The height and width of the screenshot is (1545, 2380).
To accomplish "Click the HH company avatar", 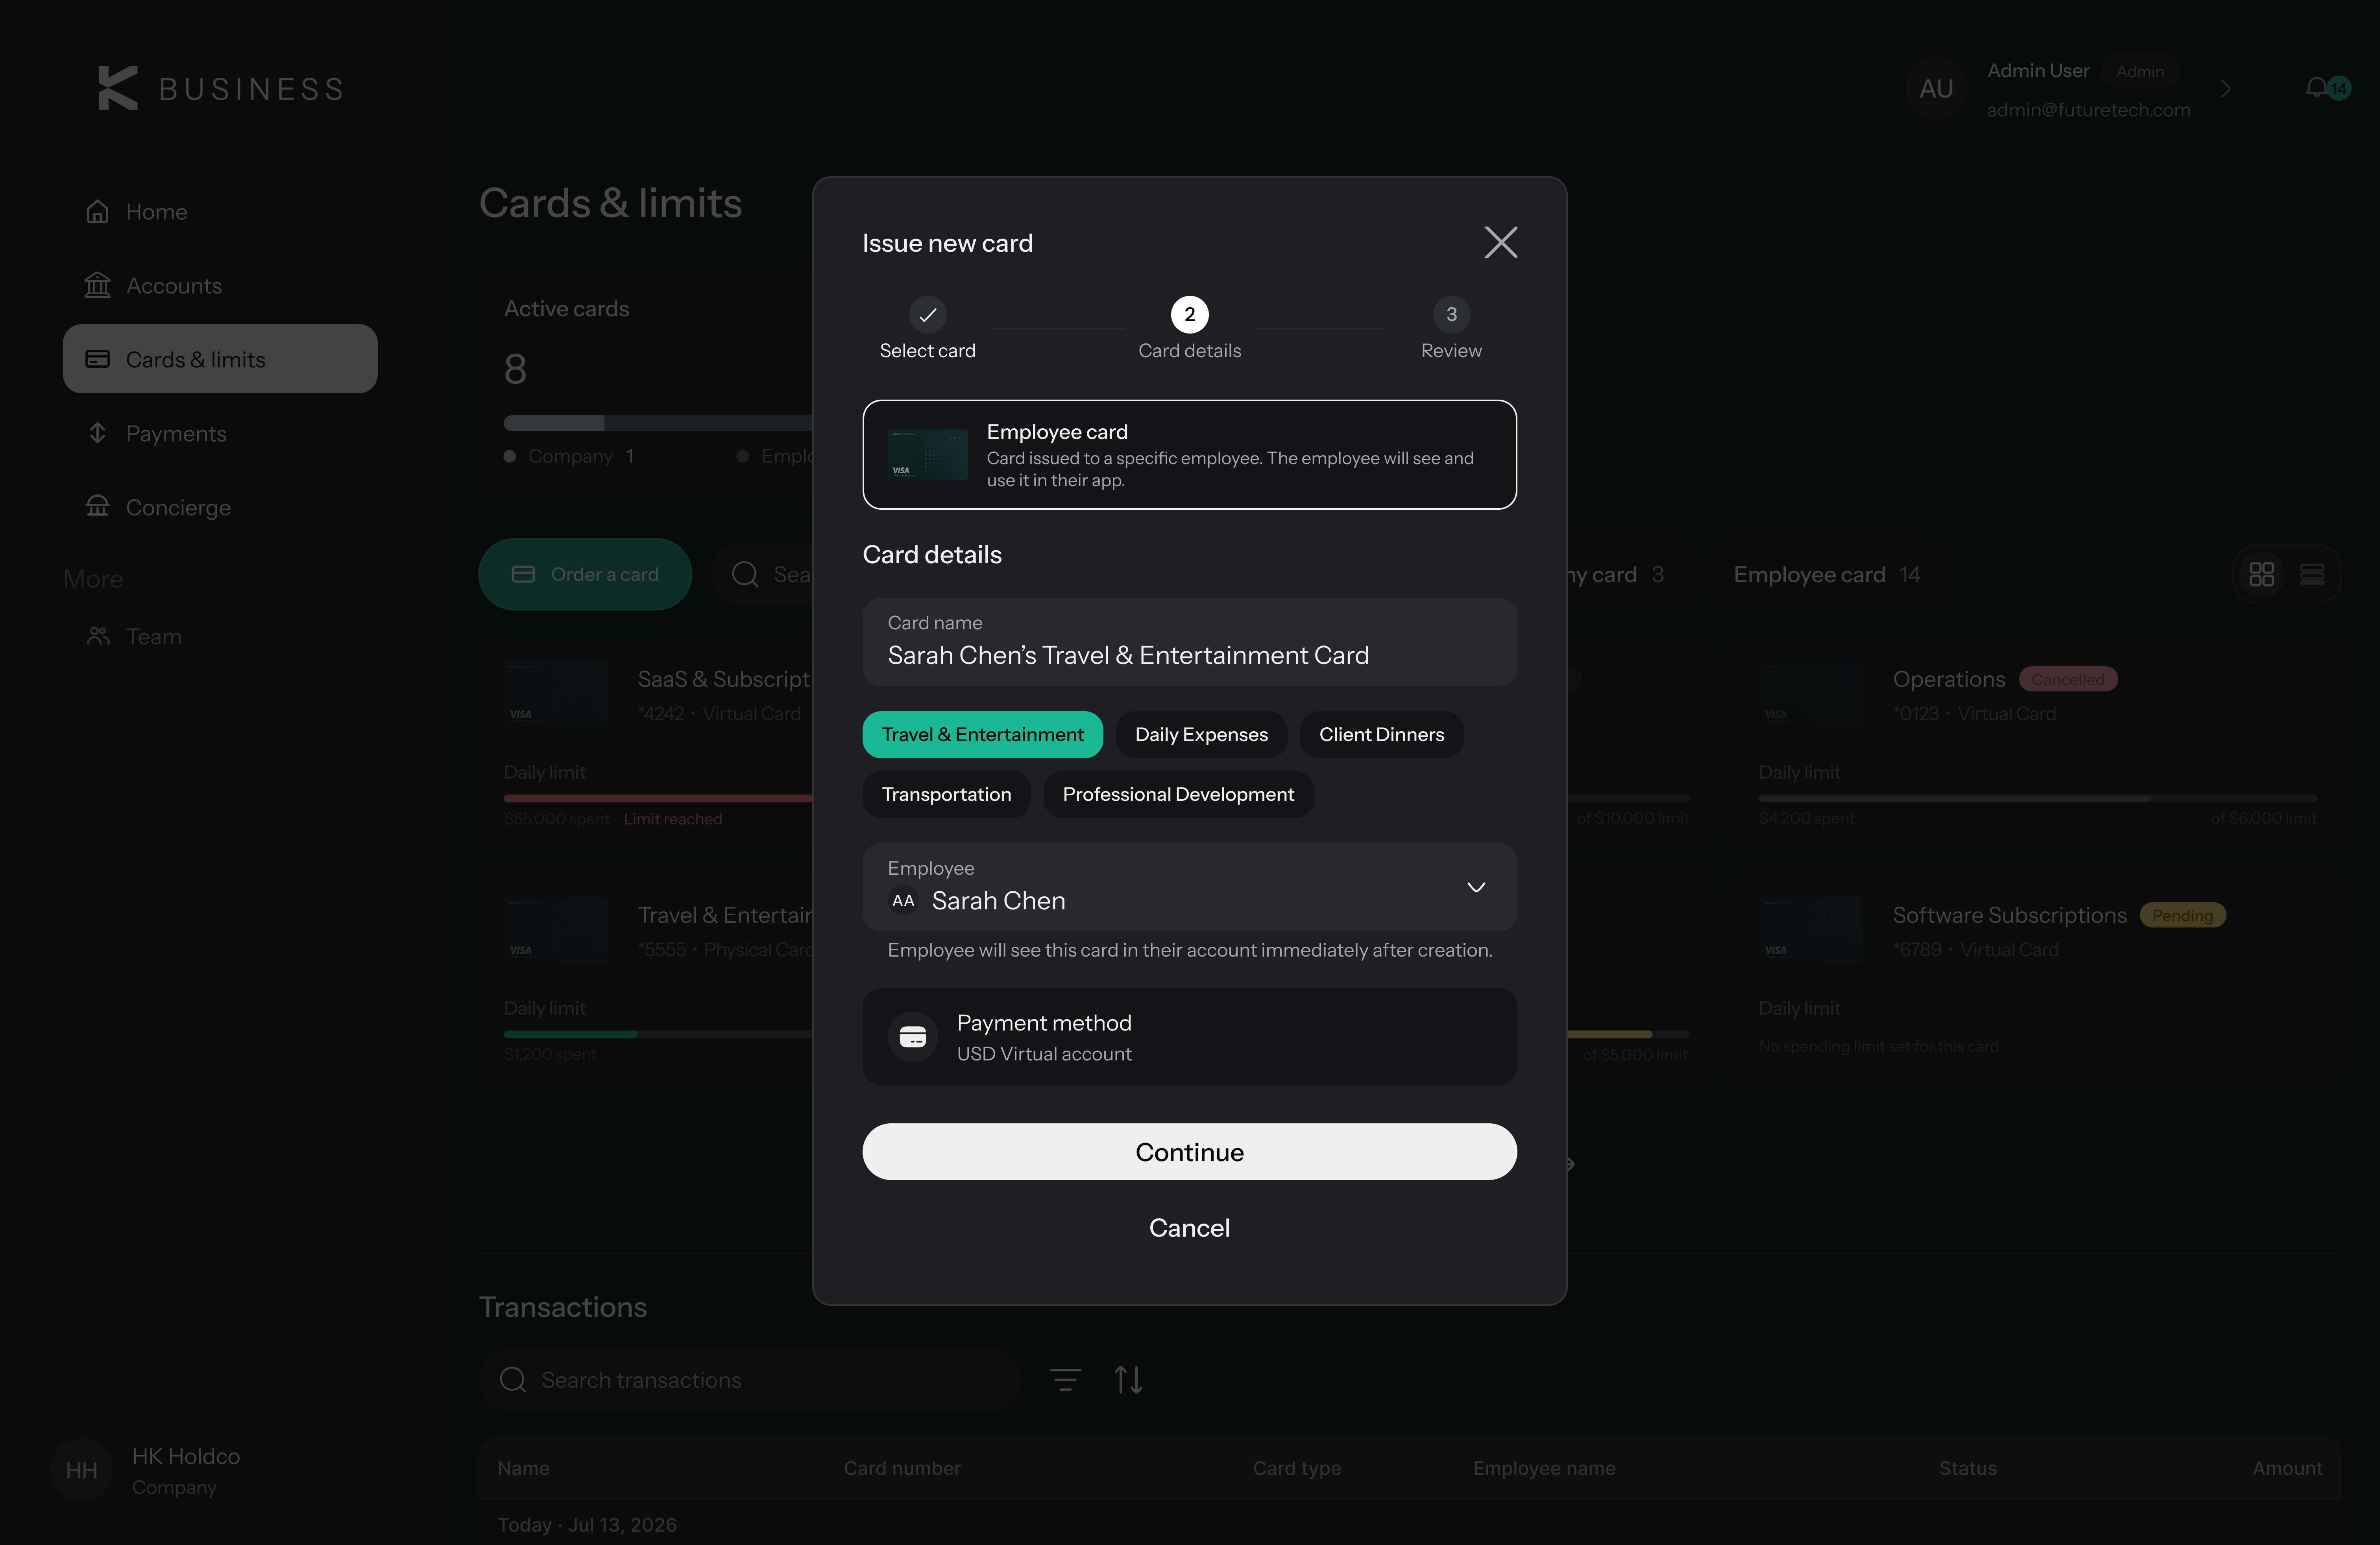I will [81, 1470].
